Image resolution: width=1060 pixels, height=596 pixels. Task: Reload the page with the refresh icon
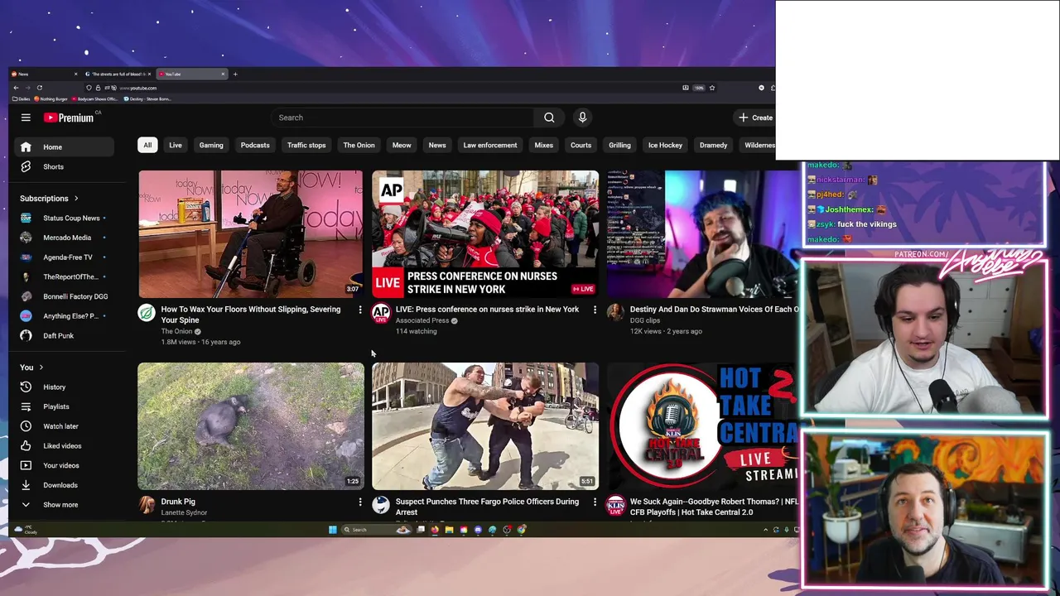pos(39,88)
